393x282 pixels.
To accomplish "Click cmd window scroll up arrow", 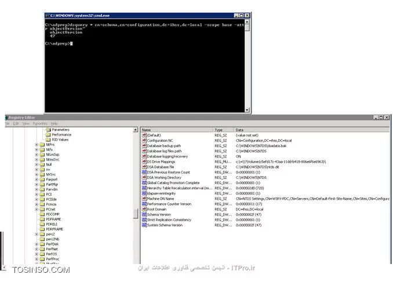I will [247, 22].
